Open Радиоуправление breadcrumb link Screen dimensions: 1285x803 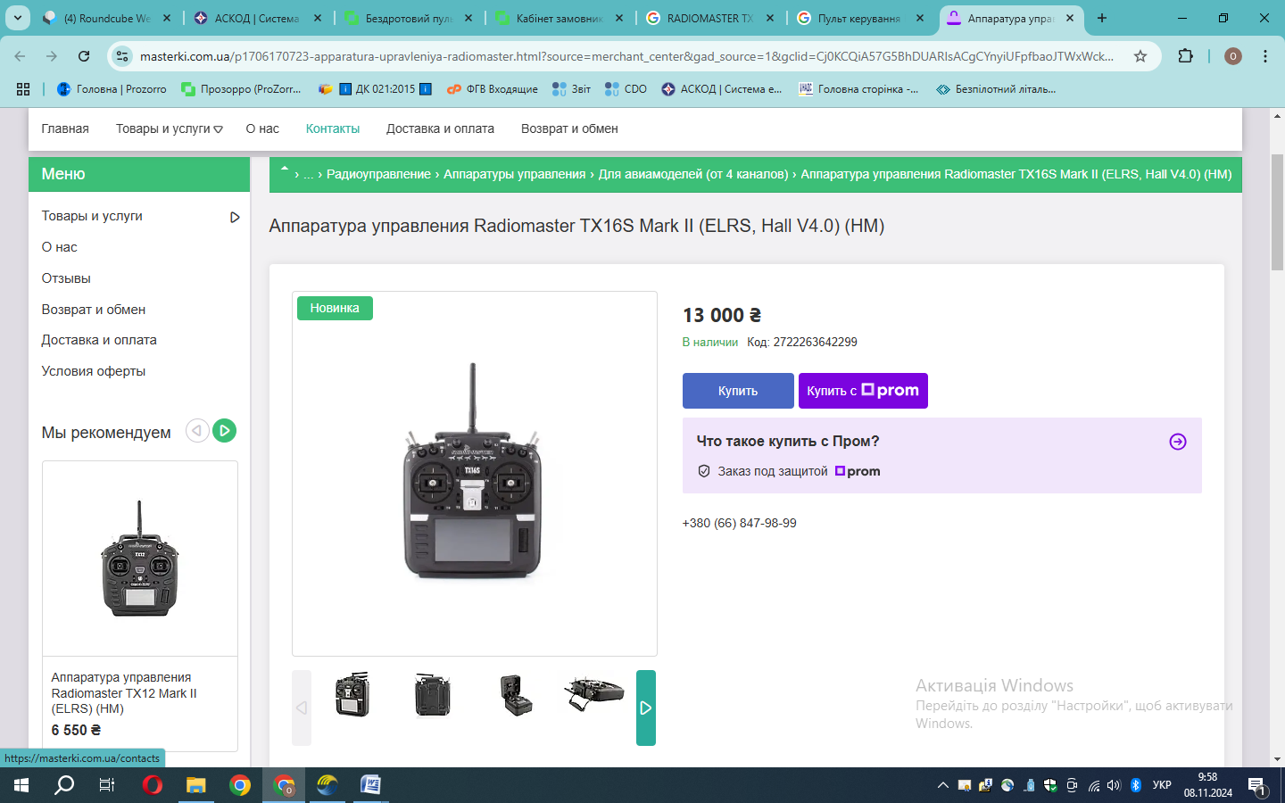(378, 174)
